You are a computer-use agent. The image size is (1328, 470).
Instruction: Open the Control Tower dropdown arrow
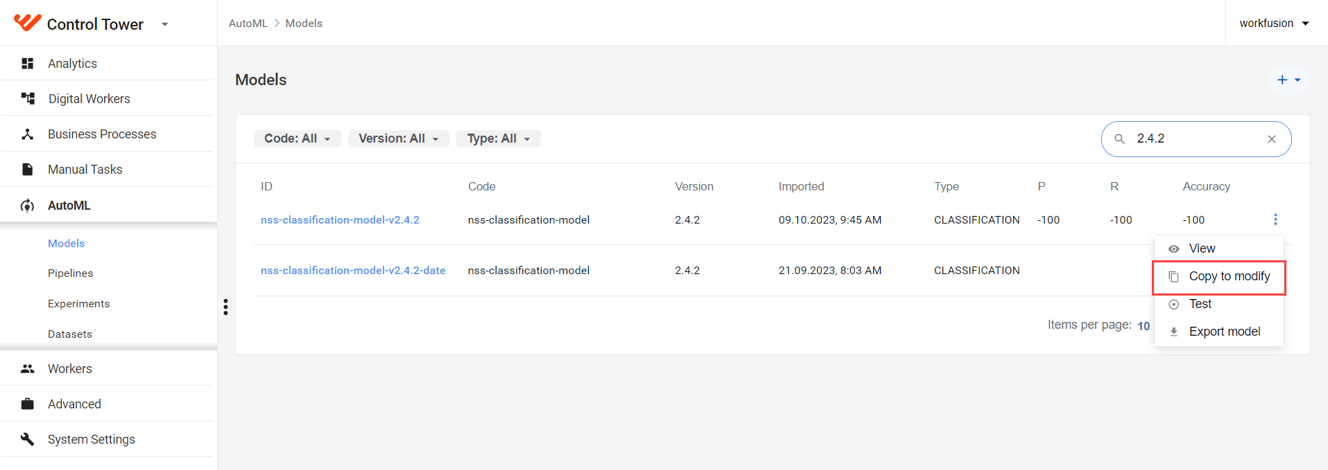click(x=164, y=24)
